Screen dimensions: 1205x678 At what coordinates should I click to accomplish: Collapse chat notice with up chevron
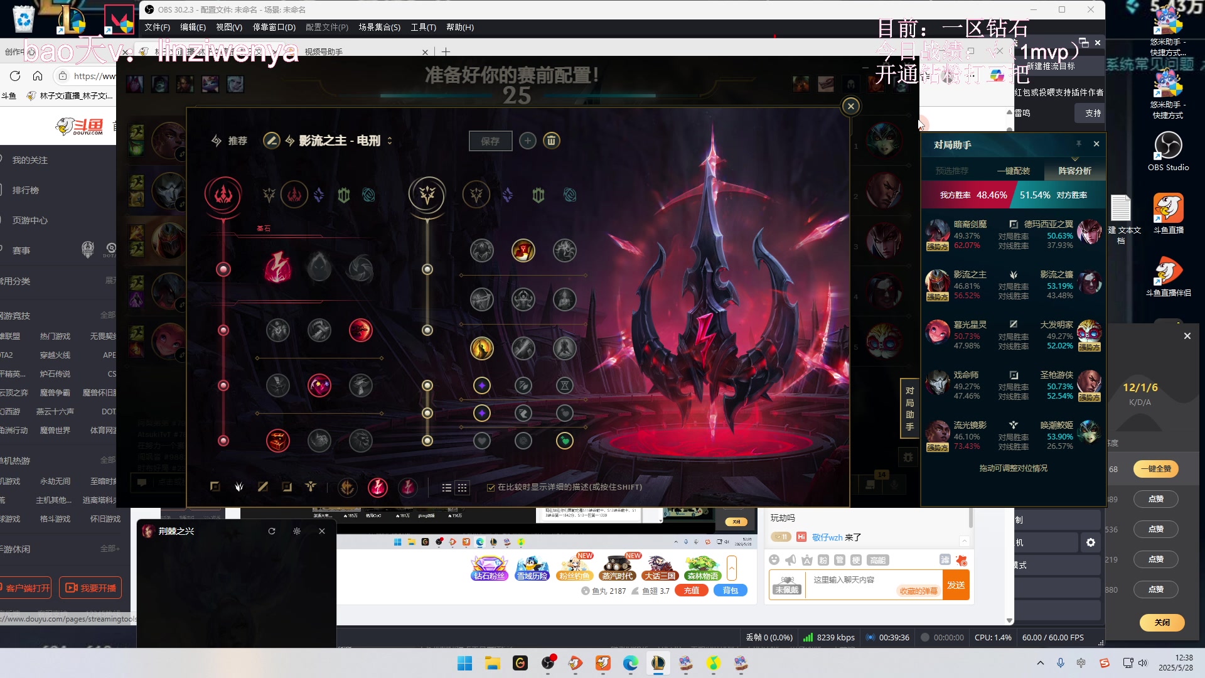[x=965, y=541]
